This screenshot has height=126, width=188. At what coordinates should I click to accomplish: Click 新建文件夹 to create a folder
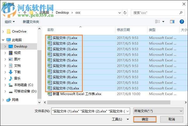(31, 22)
